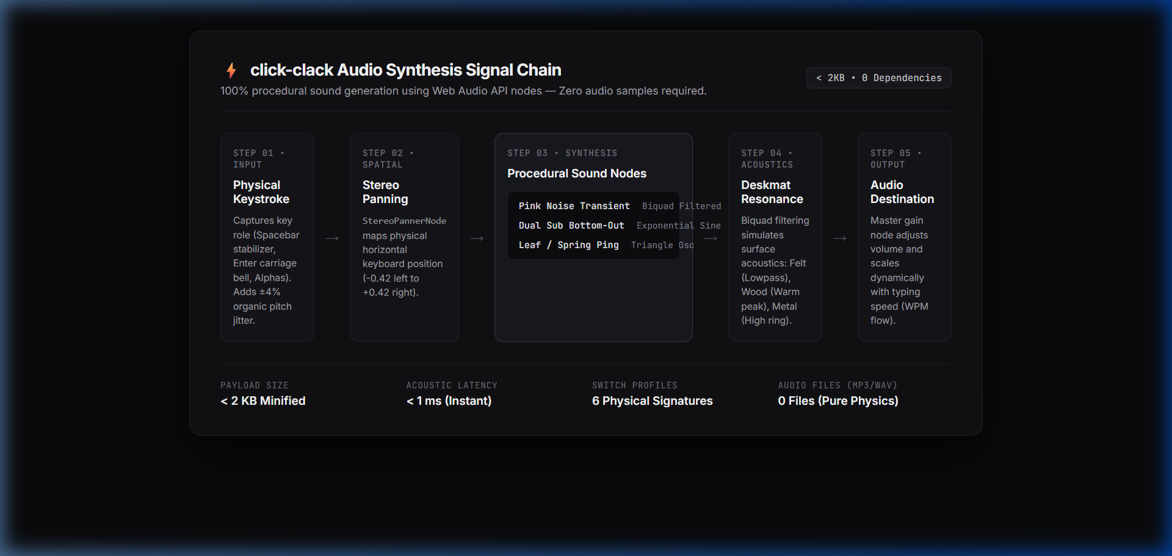Click the '< 1 ms (Instant)' stat value
This screenshot has width=1172, height=556.
click(x=449, y=401)
